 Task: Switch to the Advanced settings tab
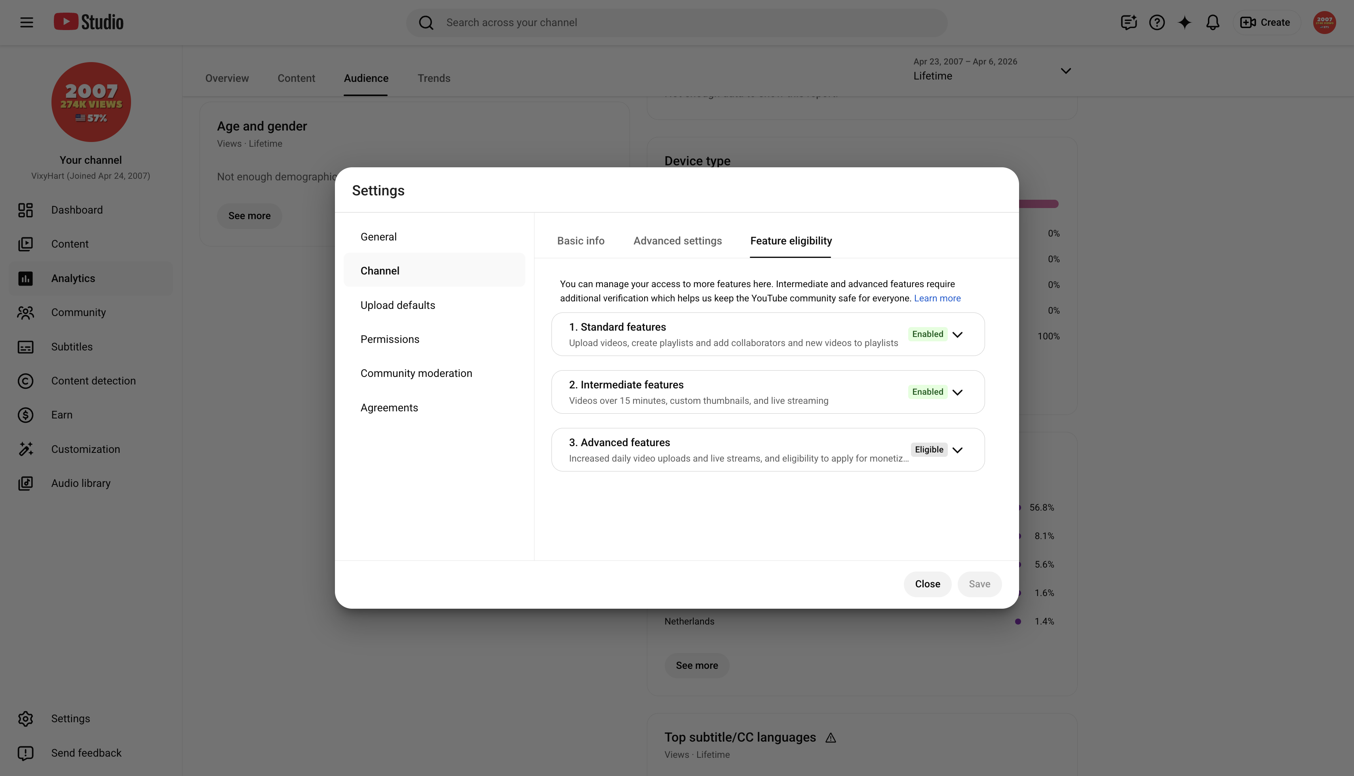click(677, 241)
